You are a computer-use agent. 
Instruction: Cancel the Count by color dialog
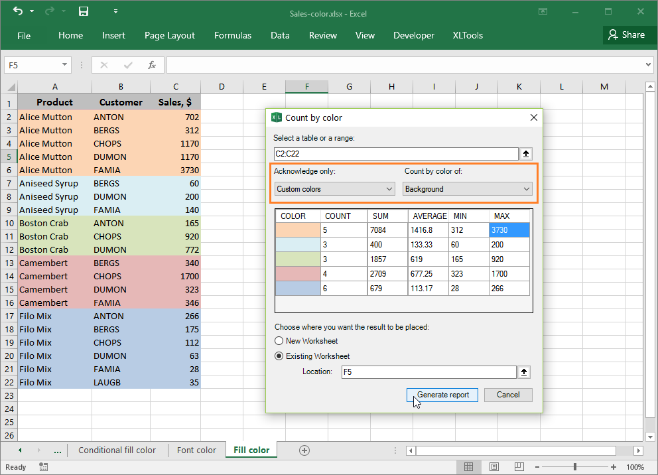click(508, 395)
